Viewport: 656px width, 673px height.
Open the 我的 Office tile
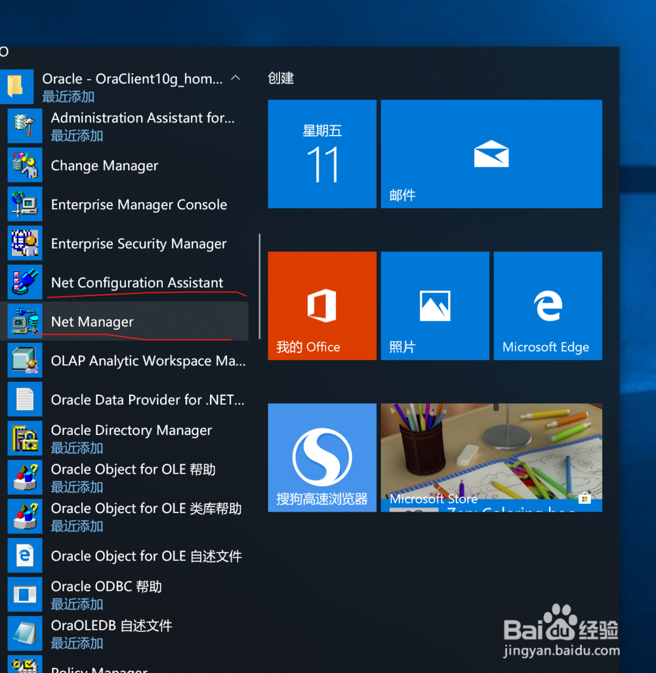pyautogui.click(x=322, y=306)
